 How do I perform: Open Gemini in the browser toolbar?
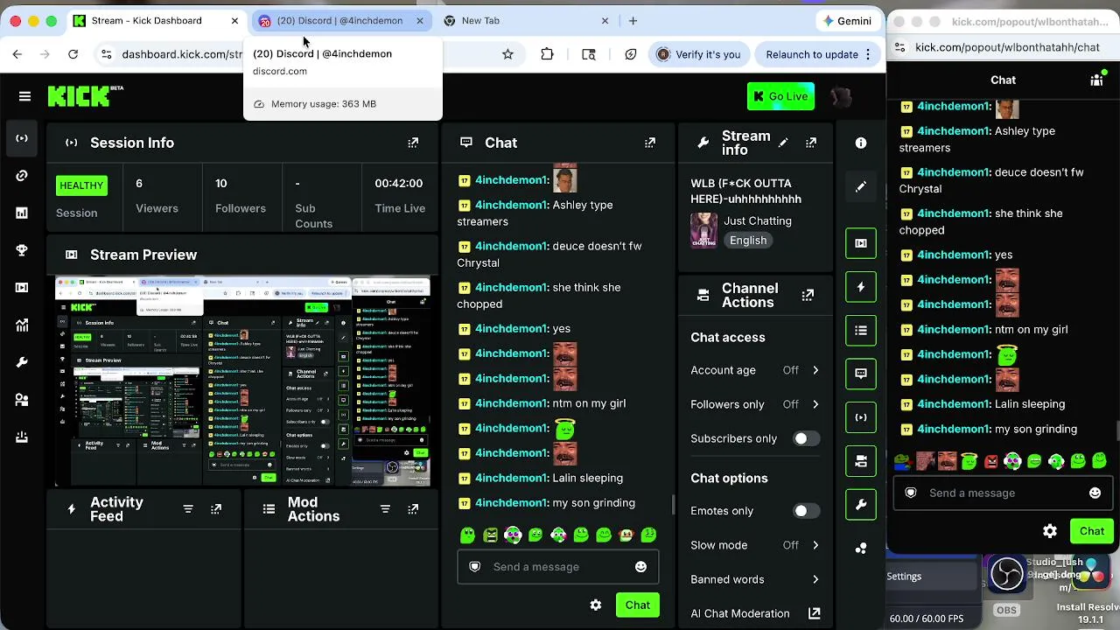coord(847,20)
